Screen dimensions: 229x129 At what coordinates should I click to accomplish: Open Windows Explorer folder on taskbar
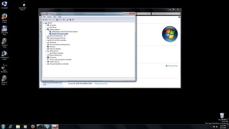(x=18, y=126)
